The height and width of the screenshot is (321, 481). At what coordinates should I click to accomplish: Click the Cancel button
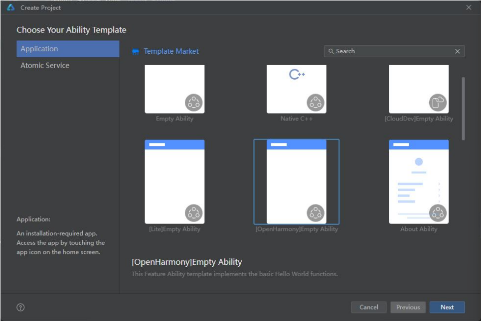[x=369, y=307]
